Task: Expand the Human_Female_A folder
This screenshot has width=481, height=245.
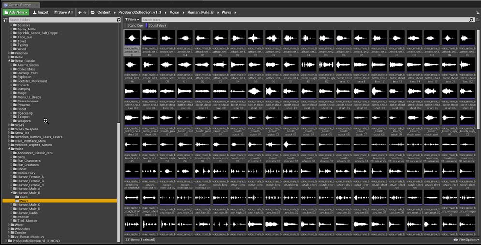Action: (x=11, y=176)
